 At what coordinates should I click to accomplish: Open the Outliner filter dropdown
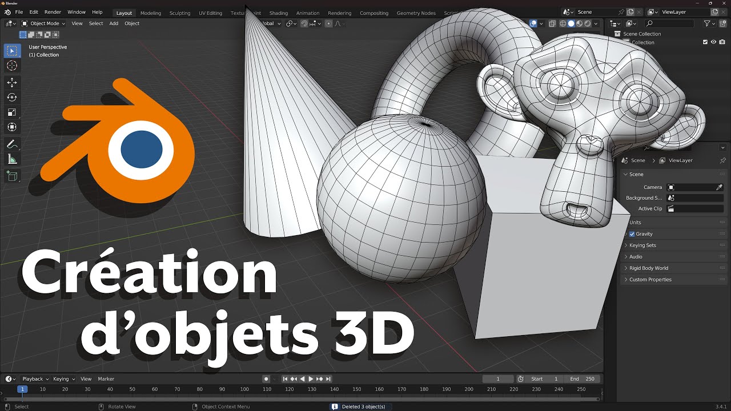click(710, 23)
